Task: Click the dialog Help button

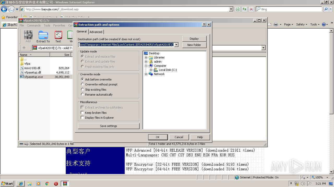Action: pos(200,137)
